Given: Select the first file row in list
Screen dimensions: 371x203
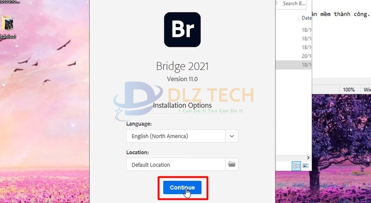Looking at the screenshot, I should point(294,30).
